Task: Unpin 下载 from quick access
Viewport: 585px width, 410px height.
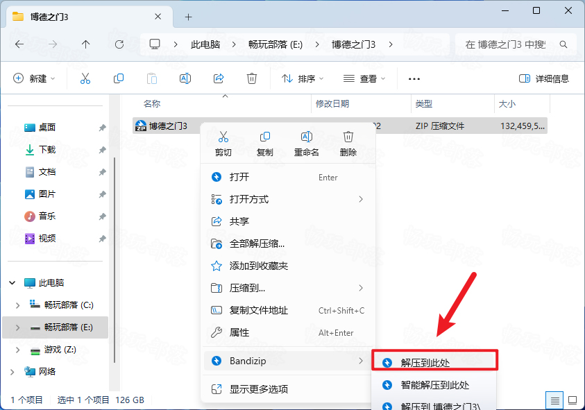Action: [102, 150]
